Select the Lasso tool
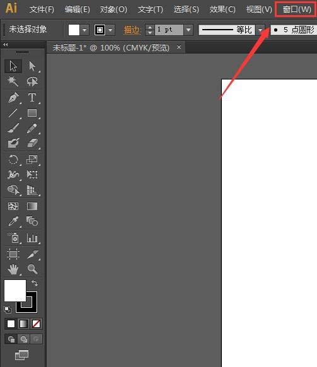Image resolution: width=317 pixels, height=367 pixels. (32, 81)
